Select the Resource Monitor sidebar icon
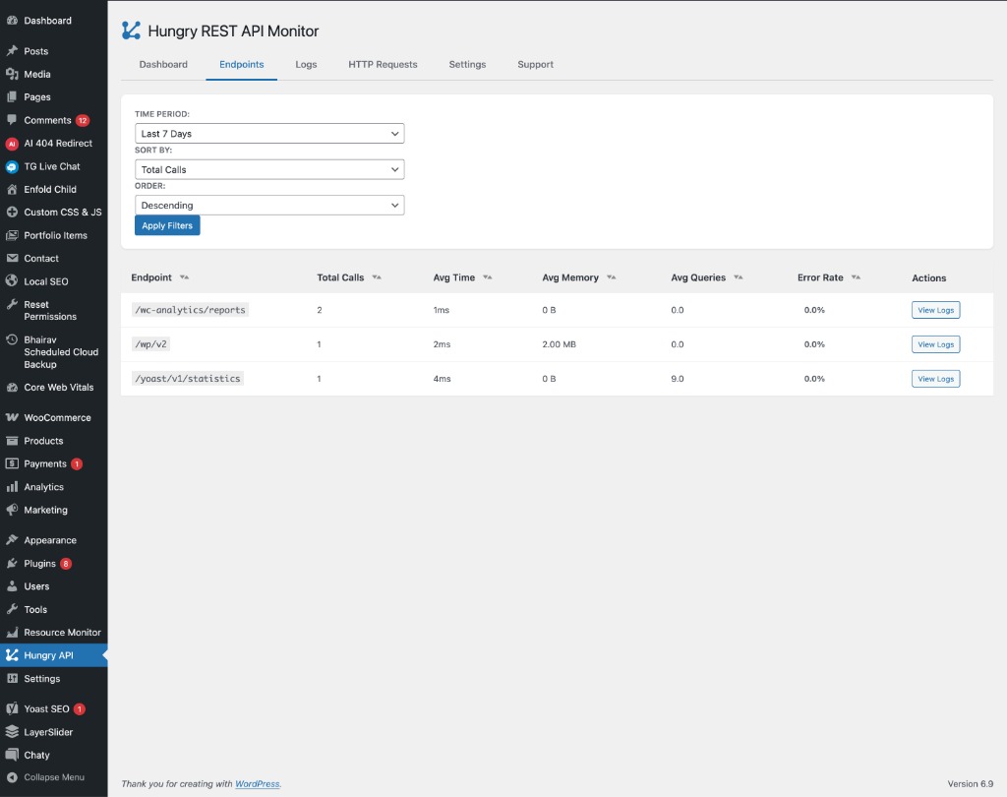1007x797 pixels. (12, 632)
